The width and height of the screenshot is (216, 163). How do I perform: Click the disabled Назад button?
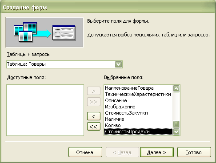(122, 152)
